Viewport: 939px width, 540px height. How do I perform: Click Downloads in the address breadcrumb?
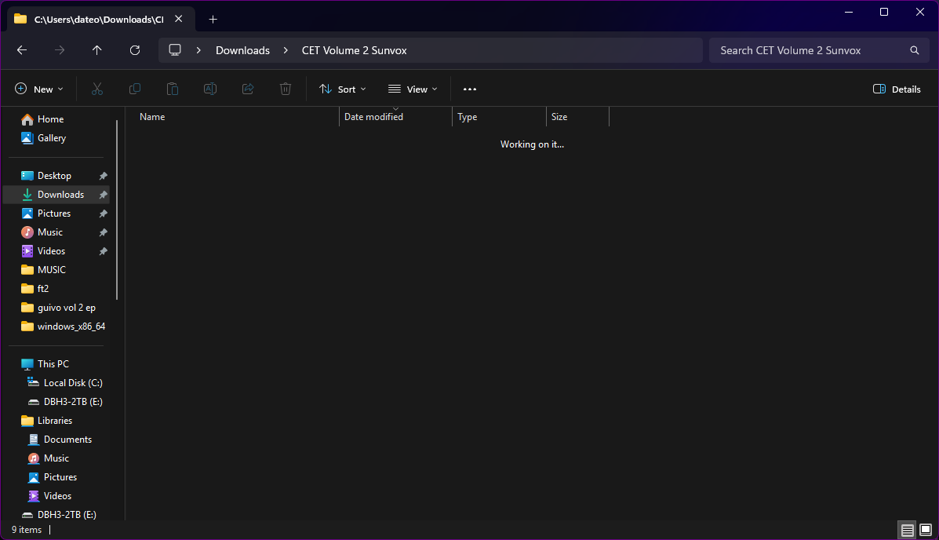(x=242, y=50)
